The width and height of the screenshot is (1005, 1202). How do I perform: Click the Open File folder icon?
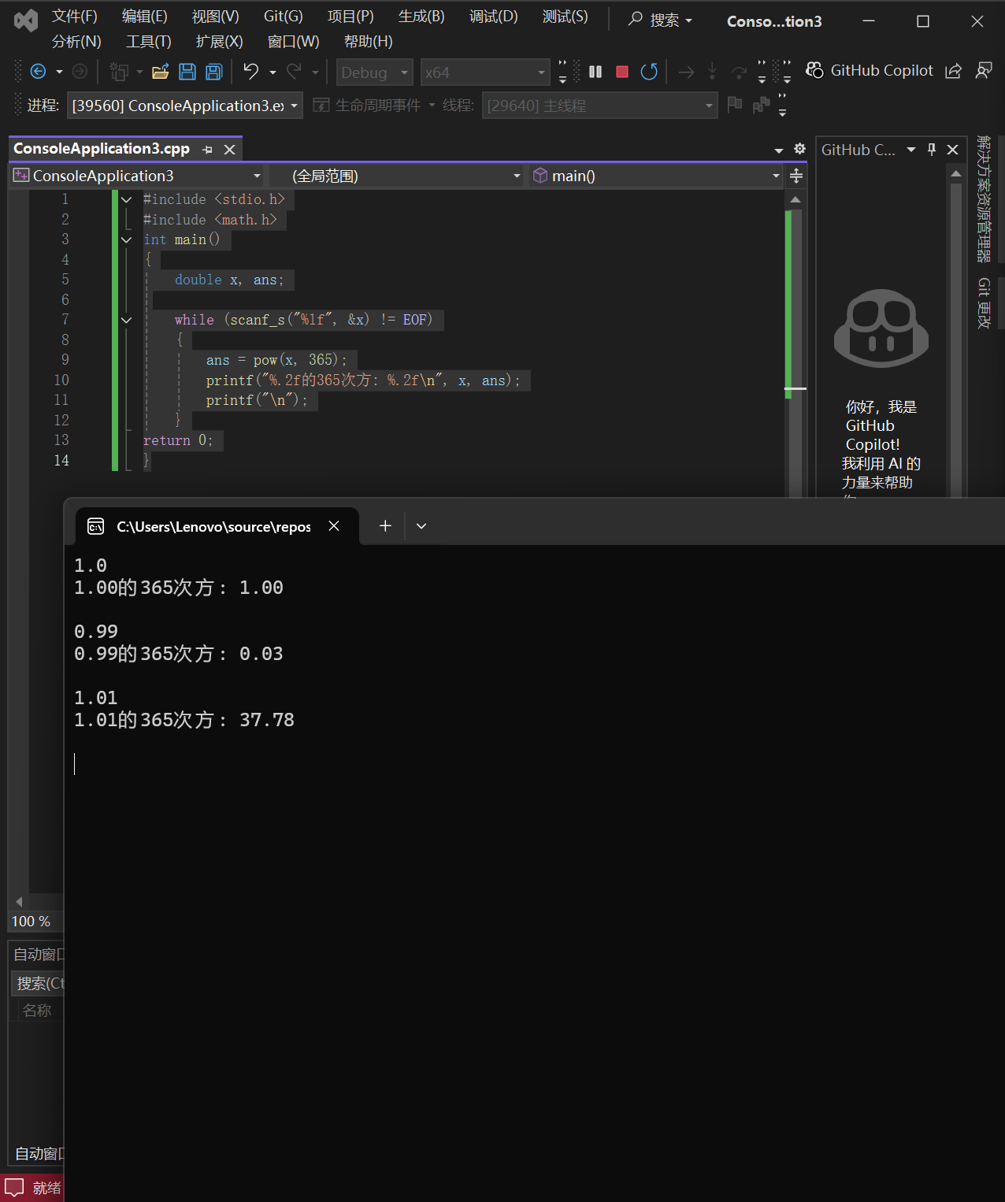coord(161,72)
